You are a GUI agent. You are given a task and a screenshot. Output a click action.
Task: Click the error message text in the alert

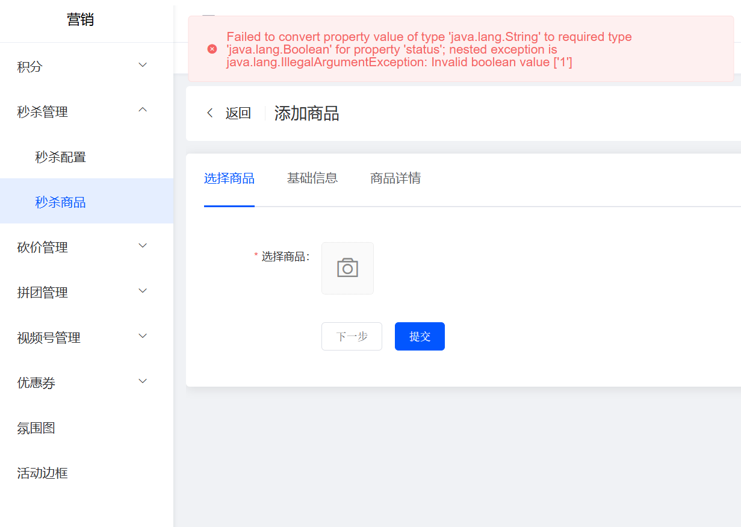(429, 49)
